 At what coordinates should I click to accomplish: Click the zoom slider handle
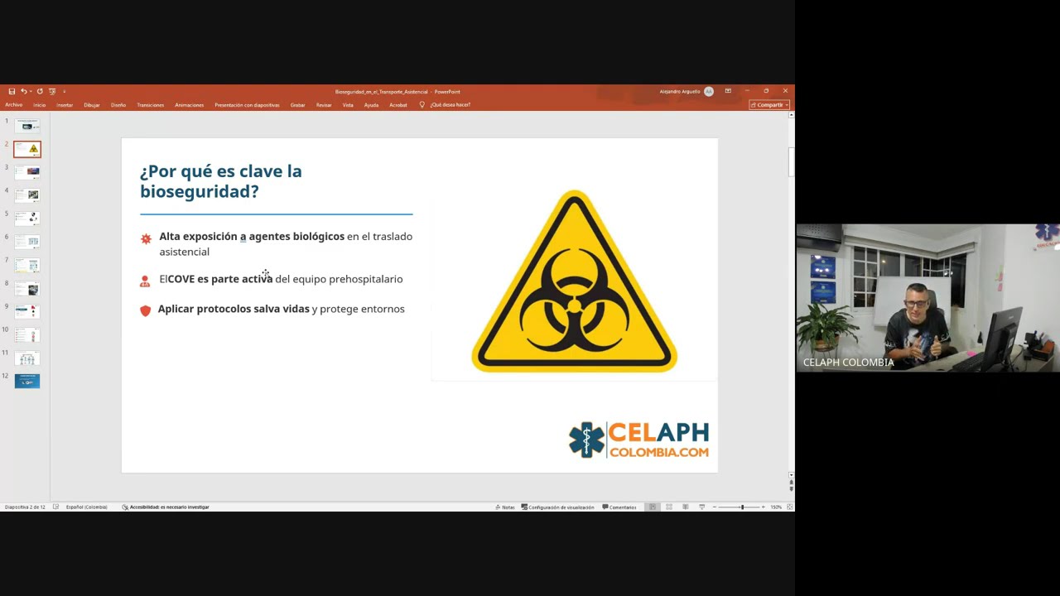tap(742, 507)
